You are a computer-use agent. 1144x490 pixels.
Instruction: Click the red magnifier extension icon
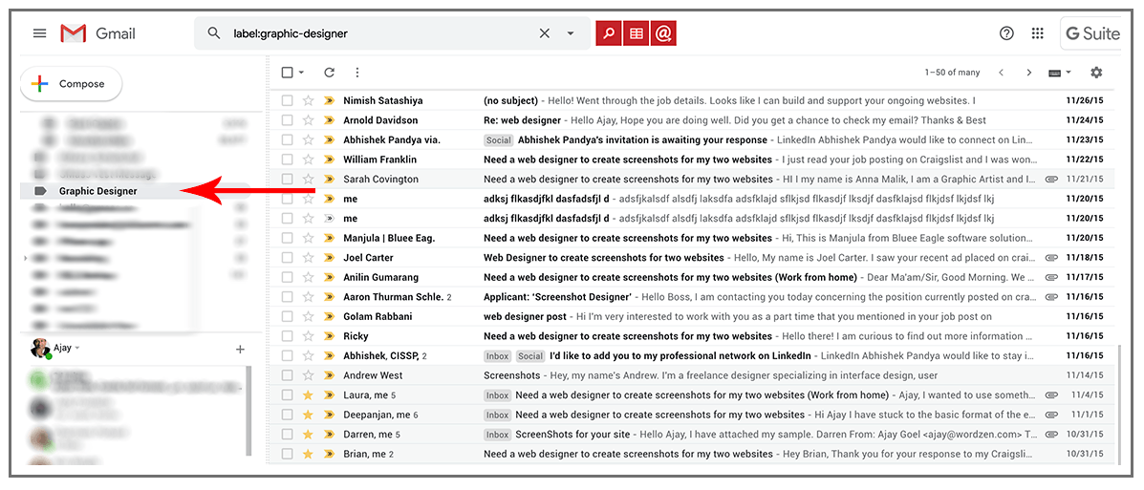tap(608, 33)
